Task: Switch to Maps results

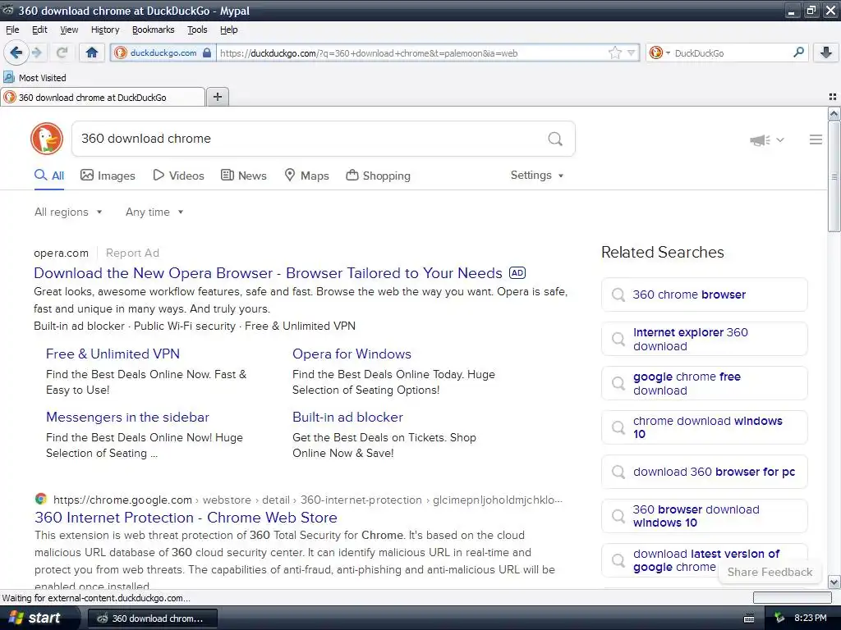Action: 306,176
